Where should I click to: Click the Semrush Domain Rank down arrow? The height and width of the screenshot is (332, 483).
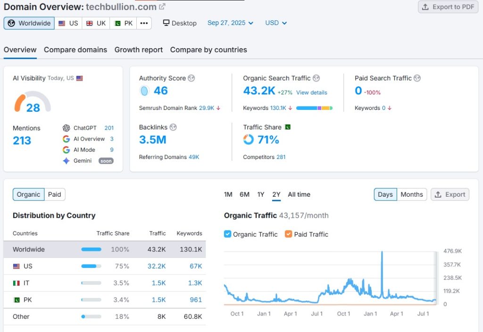point(218,108)
